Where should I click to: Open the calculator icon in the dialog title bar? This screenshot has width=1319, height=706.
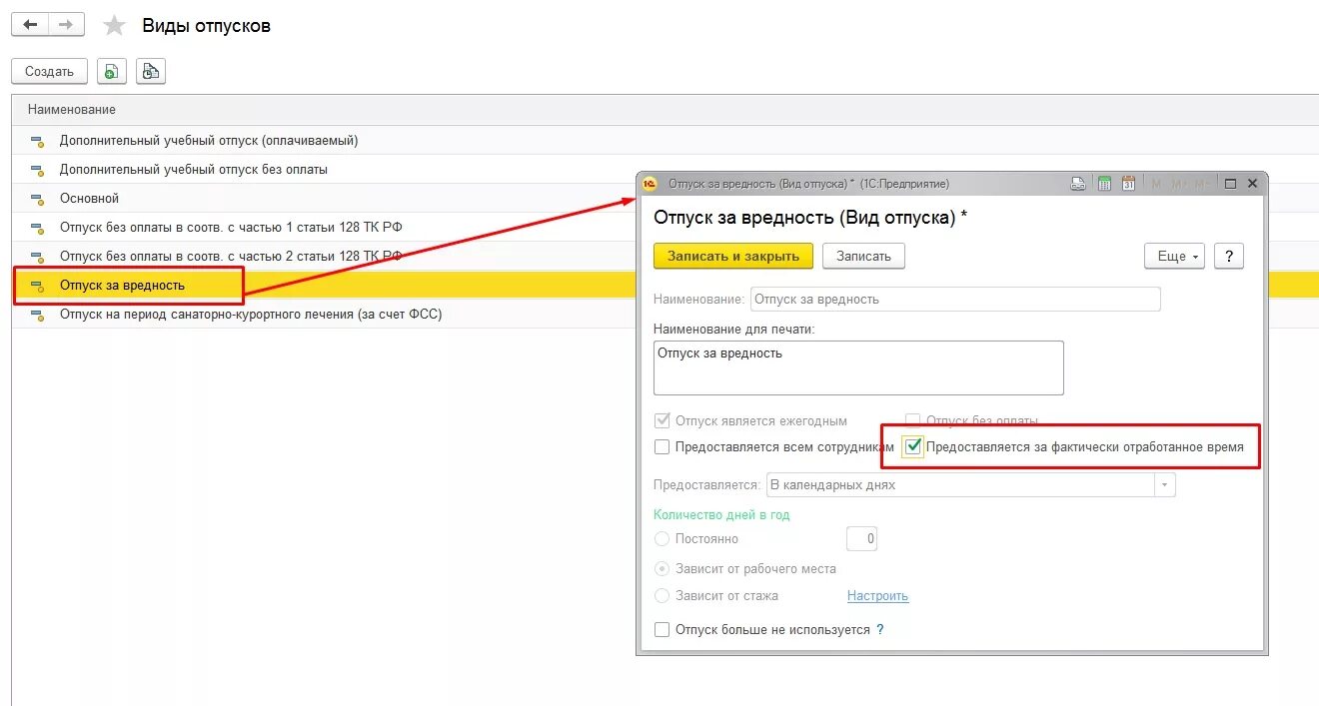pos(1104,184)
